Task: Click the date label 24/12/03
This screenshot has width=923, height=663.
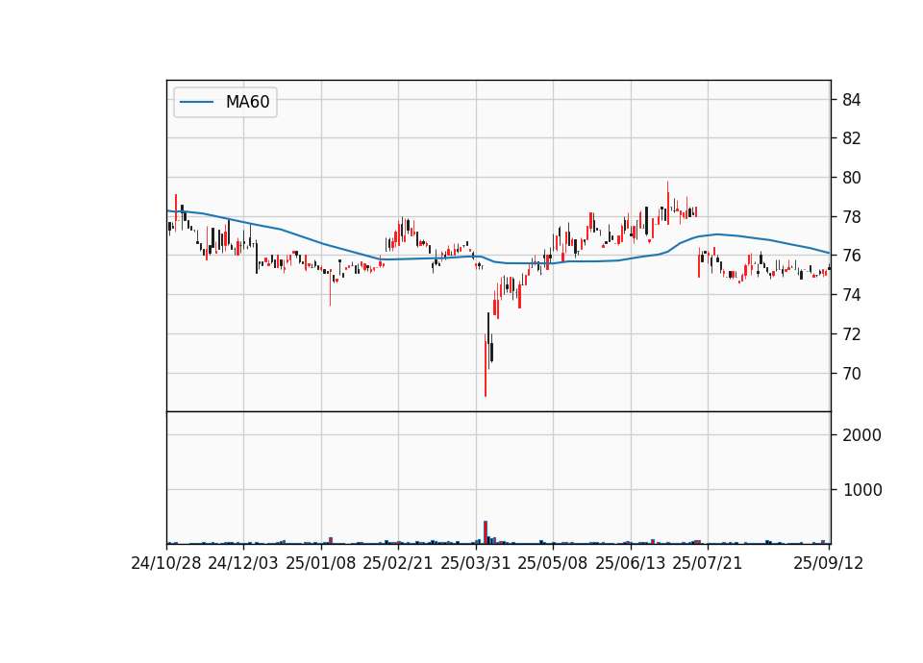Action: (243, 563)
